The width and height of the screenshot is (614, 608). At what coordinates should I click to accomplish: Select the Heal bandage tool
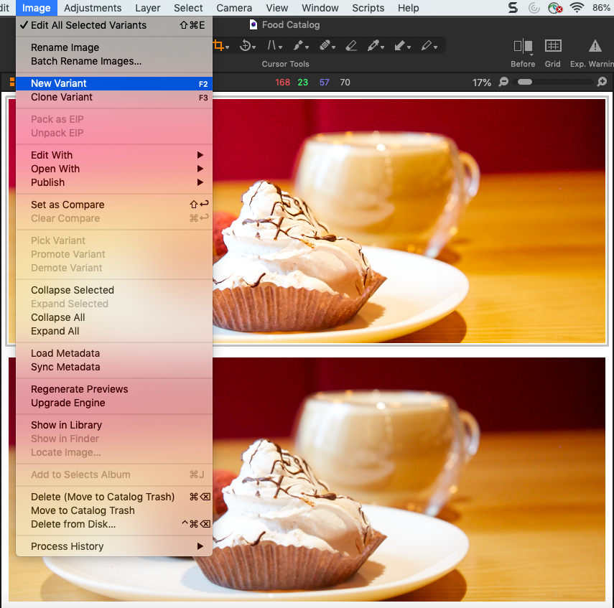327,46
